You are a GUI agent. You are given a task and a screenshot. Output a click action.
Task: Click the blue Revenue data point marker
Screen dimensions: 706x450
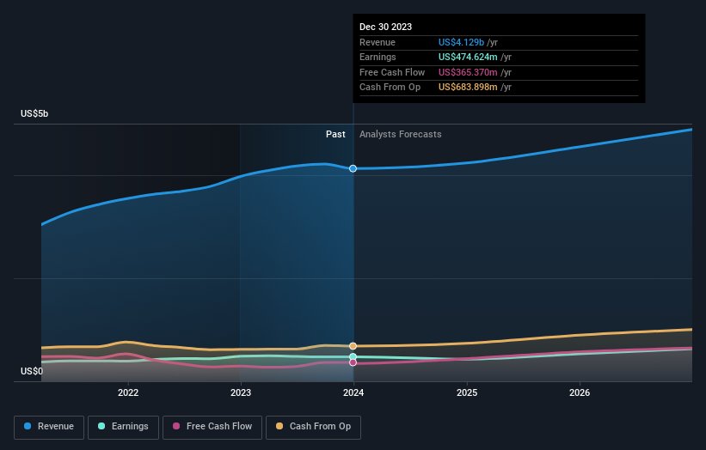coord(353,168)
